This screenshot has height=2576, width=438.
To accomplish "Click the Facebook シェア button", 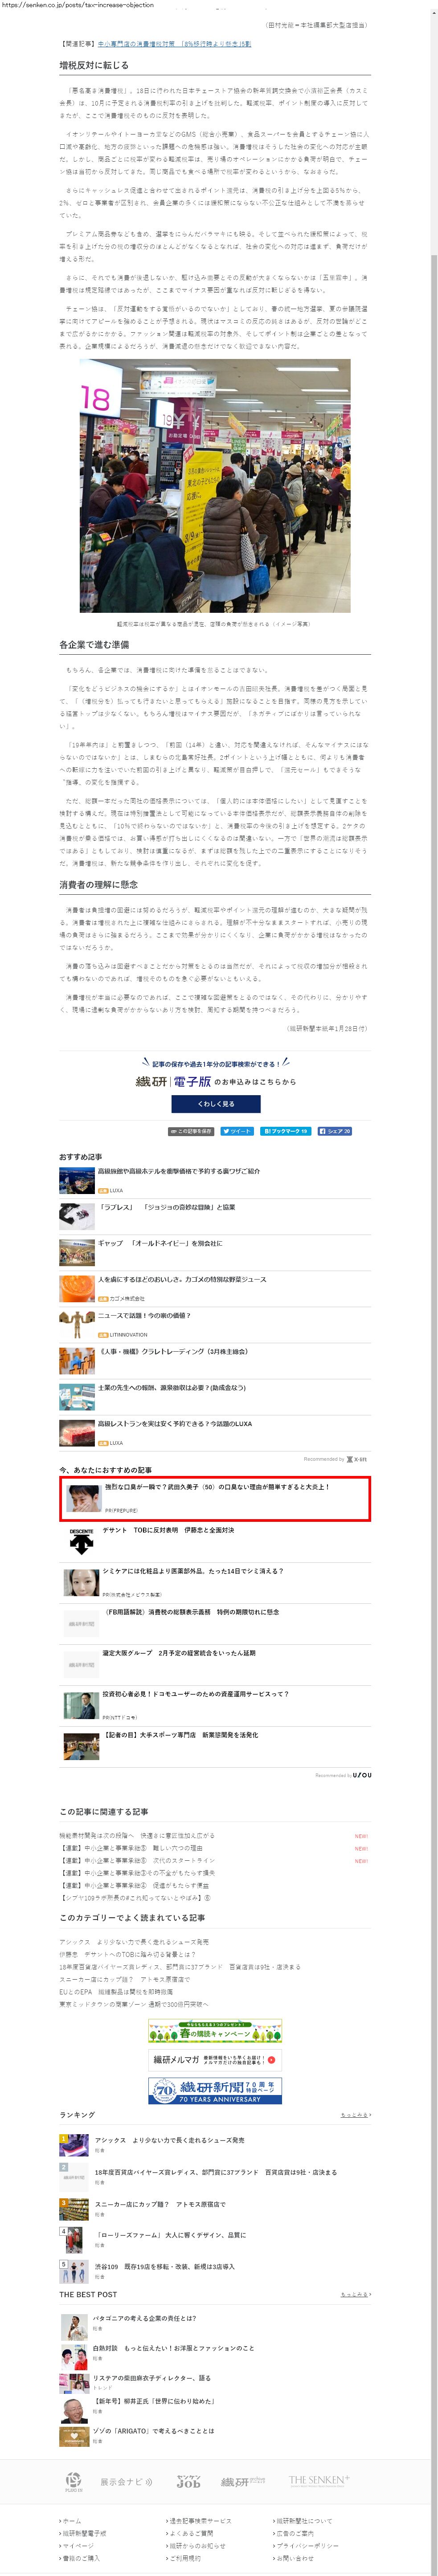I will click(335, 1131).
